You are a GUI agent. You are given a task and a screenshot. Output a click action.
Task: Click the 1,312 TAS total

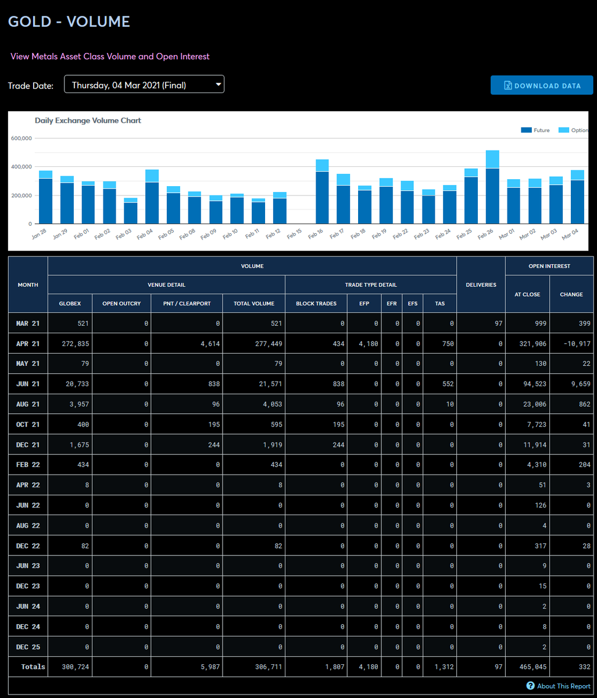pos(444,667)
